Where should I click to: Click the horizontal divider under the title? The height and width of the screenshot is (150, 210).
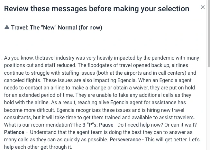pyautogui.click(x=103, y=19)
